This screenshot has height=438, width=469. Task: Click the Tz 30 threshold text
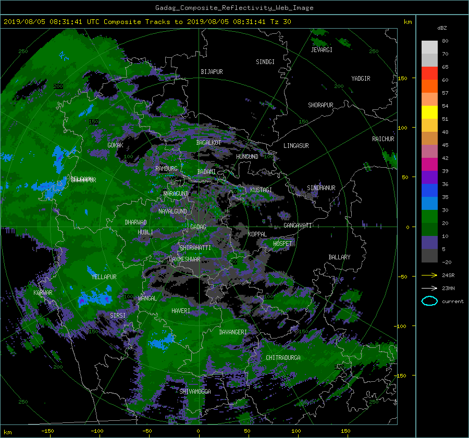280,22
